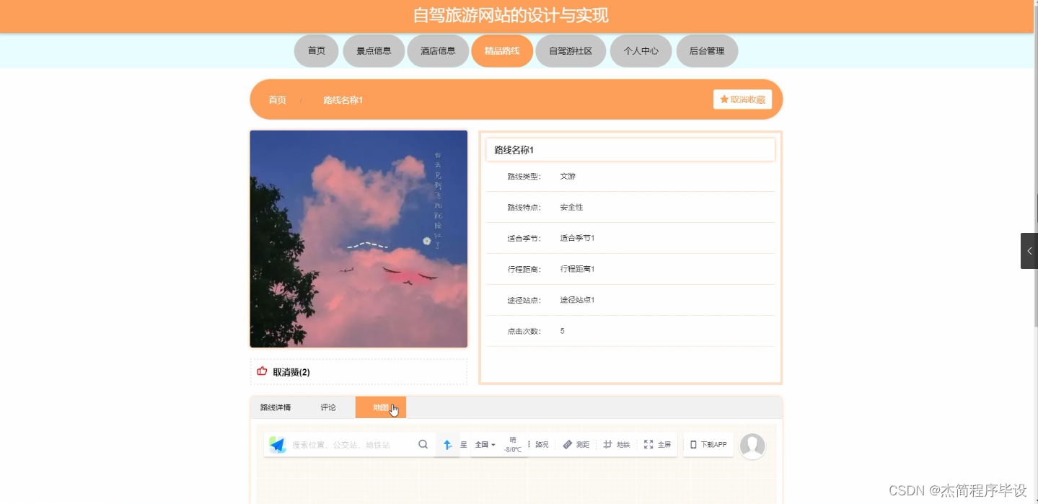Select the measure distance (测距) tool on map
The width and height of the screenshot is (1038, 504).
coord(575,444)
